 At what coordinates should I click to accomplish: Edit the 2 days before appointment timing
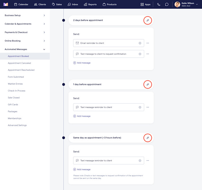pos(148,20)
